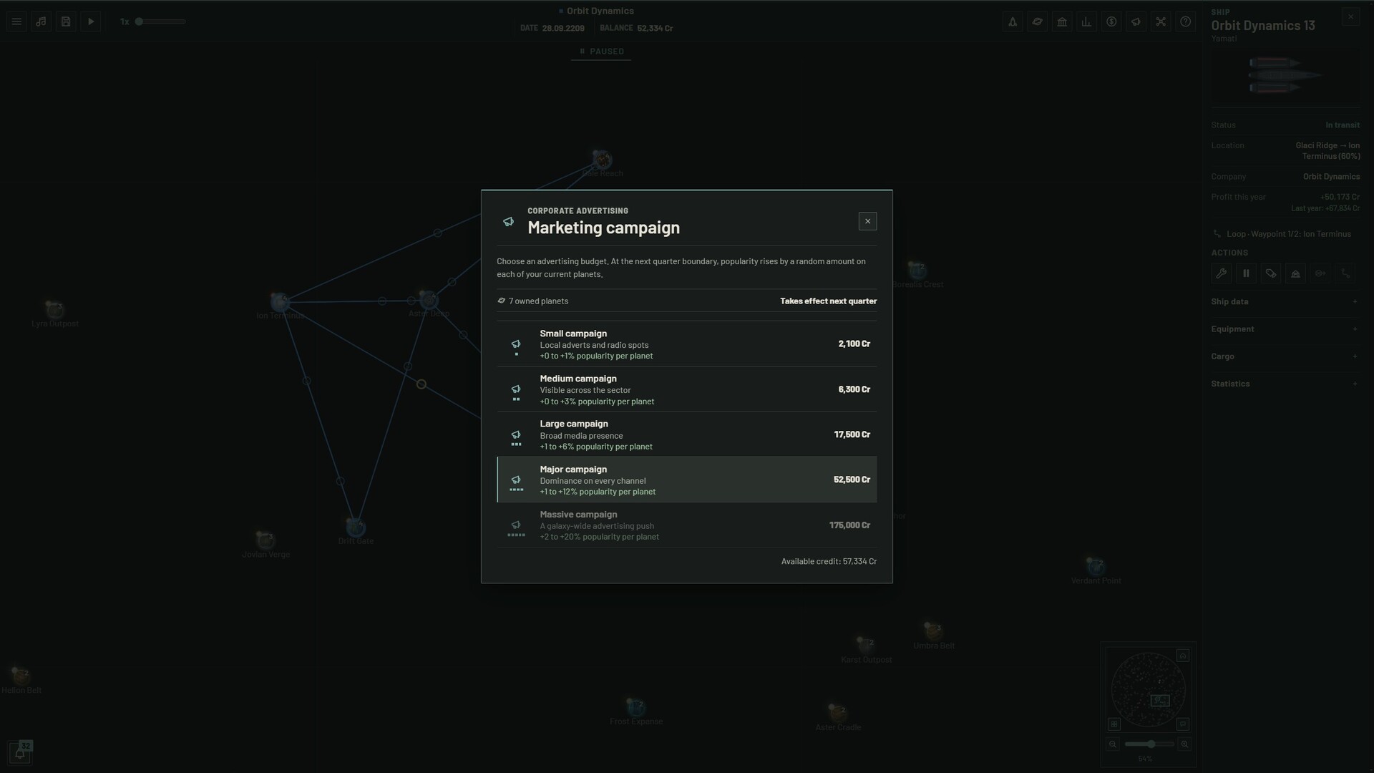The height and width of the screenshot is (773, 1374).
Task: Click the pause ship action icon
Action: (1246, 273)
